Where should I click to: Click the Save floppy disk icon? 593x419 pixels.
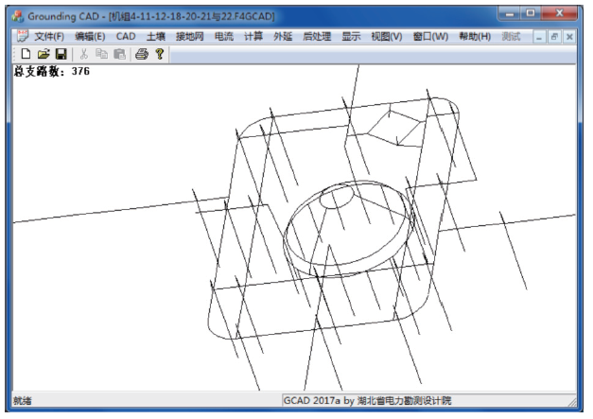pyautogui.click(x=60, y=55)
